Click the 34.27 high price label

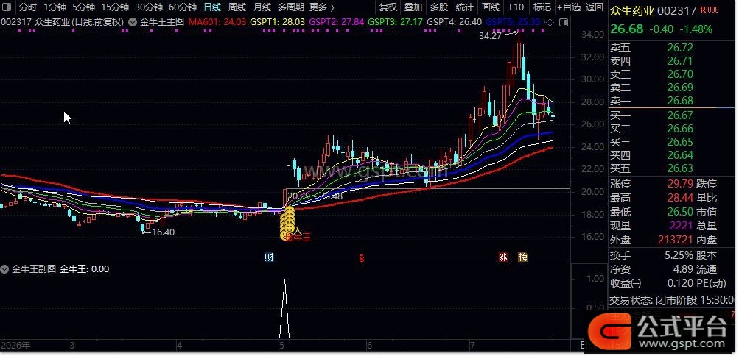(x=490, y=35)
